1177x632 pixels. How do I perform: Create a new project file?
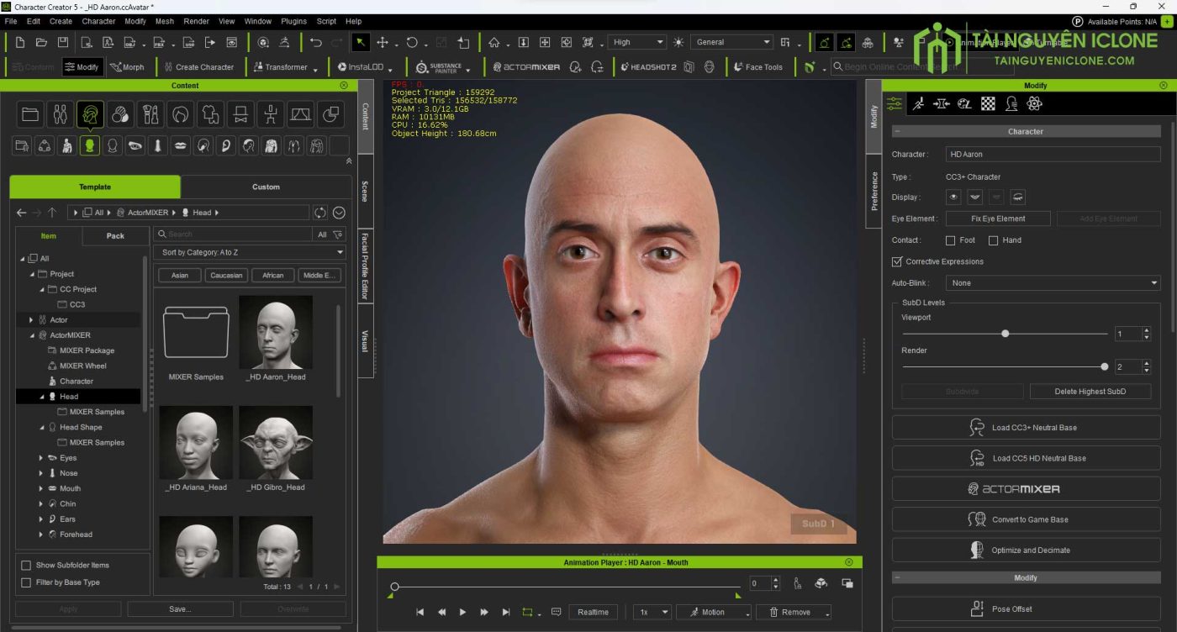pyautogui.click(x=20, y=42)
